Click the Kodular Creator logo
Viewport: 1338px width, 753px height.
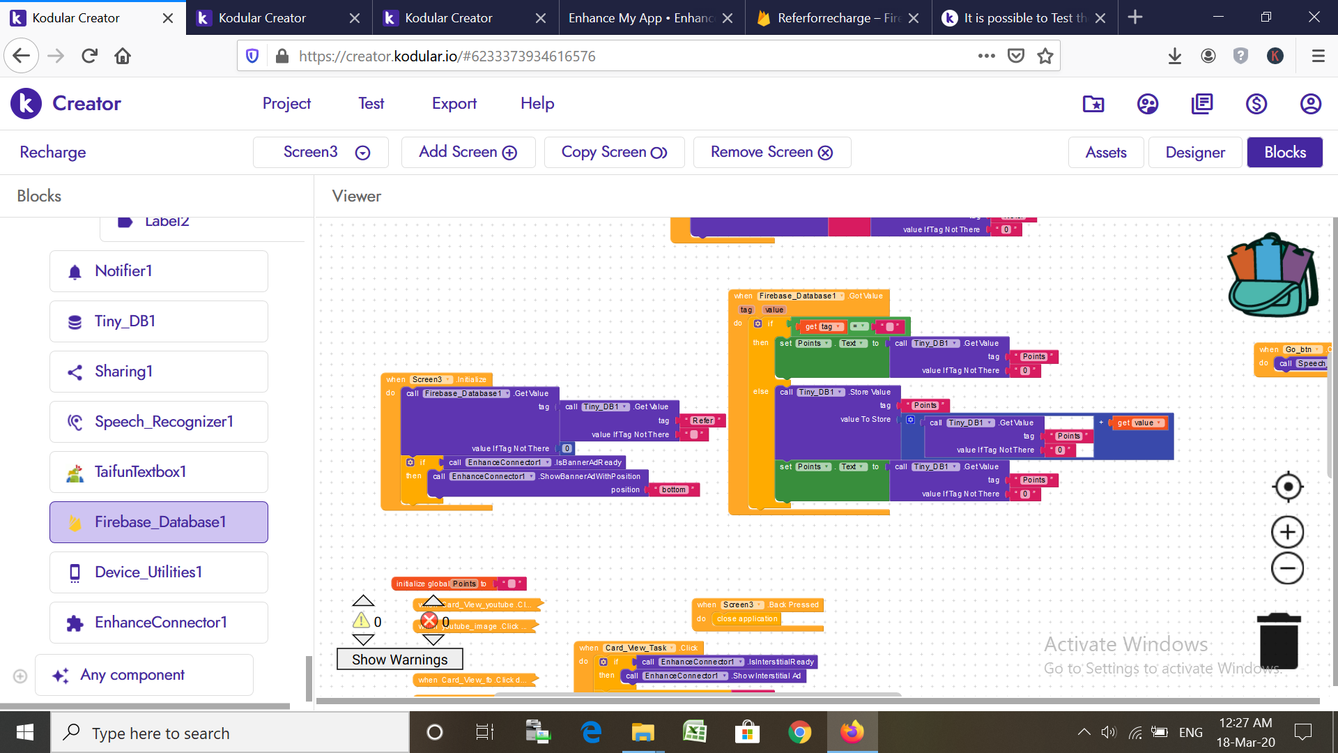66,104
